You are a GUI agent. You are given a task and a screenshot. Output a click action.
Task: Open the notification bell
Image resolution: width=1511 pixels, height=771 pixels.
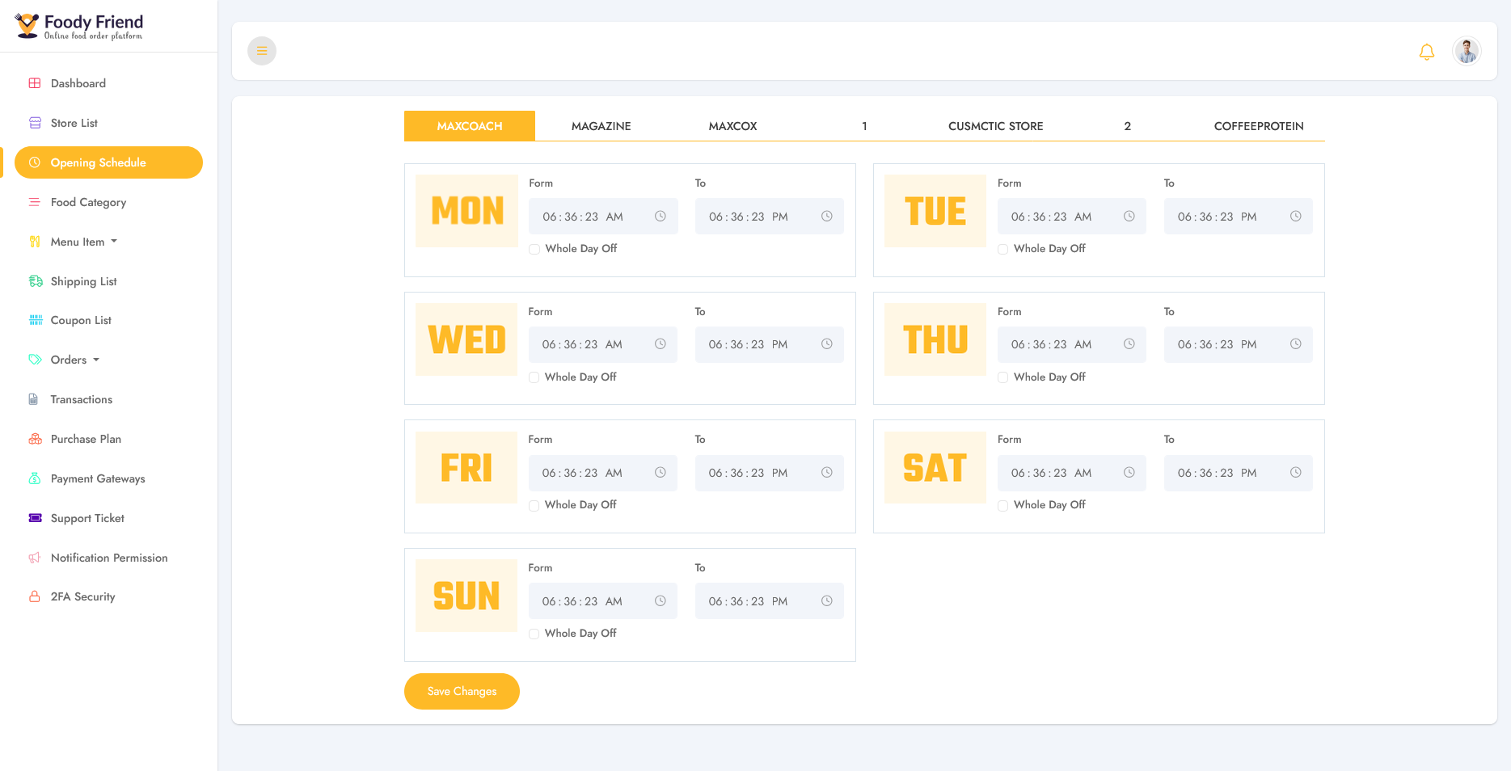(1427, 52)
